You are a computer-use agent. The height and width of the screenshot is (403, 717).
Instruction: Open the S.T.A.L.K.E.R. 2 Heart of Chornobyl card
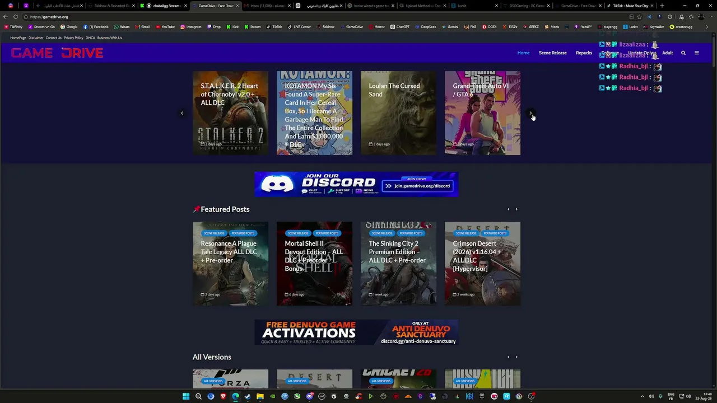230,113
